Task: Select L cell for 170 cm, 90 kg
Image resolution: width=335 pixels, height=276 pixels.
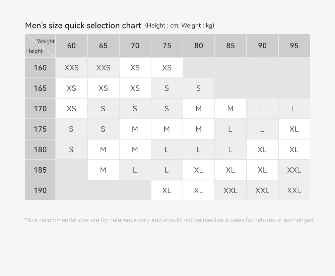Action: click(262, 109)
